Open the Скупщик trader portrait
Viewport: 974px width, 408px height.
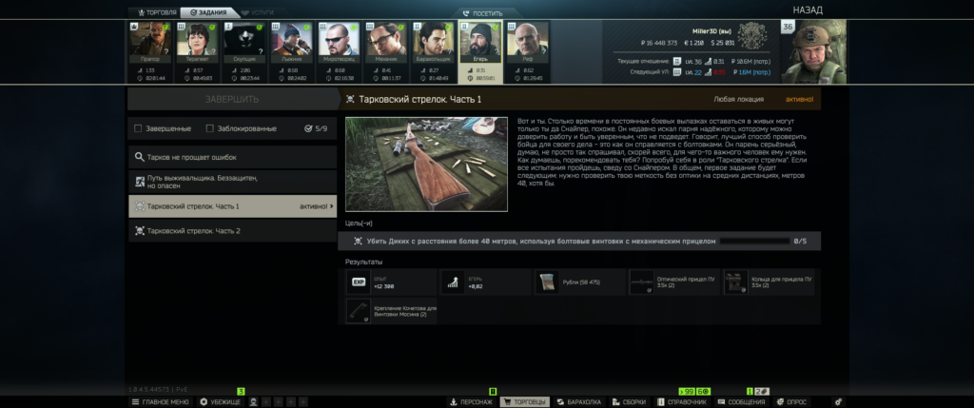click(243, 40)
